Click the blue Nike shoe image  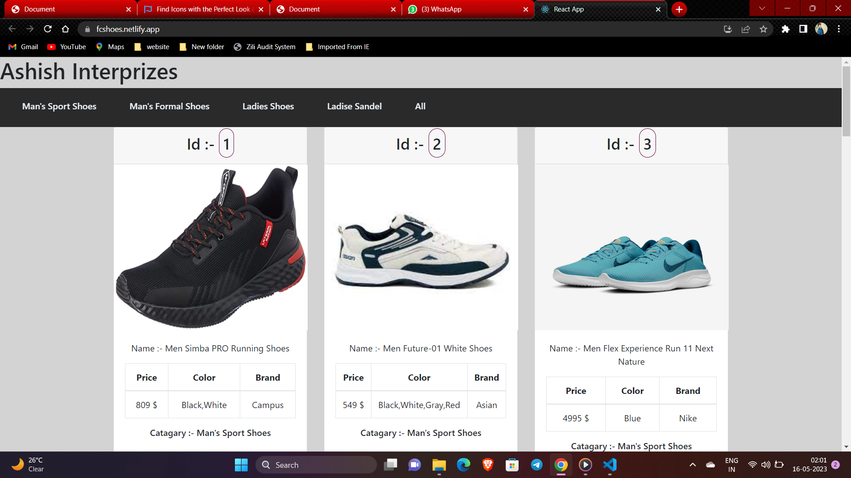pos(631,264)
